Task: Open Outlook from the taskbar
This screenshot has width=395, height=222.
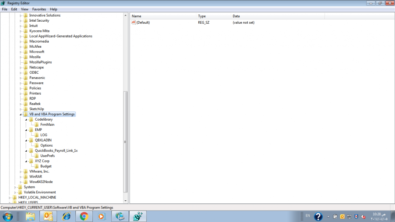Action: pyautogui.click(x=48, y=216)
